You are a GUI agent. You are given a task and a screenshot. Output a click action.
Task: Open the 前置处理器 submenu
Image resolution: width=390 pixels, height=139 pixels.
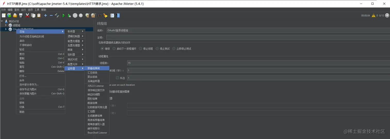[75, 41]
